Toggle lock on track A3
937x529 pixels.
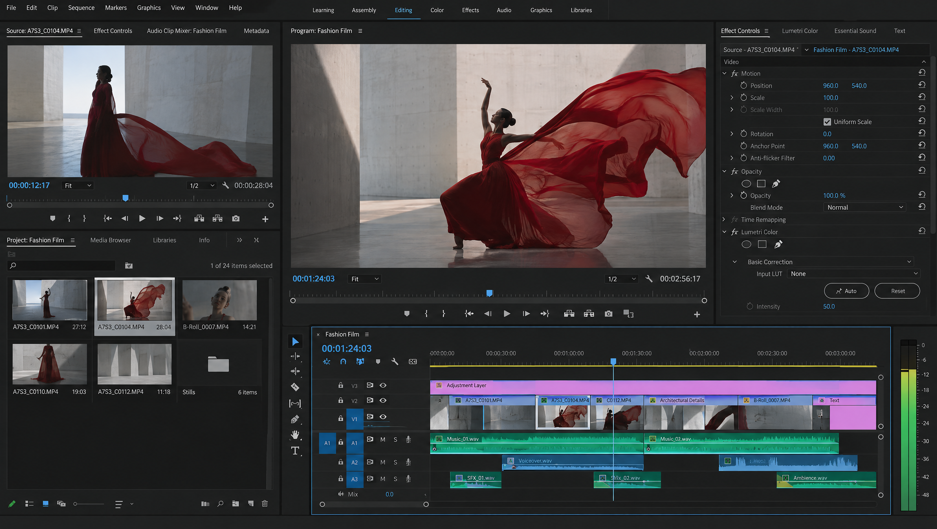click(340, 479)
